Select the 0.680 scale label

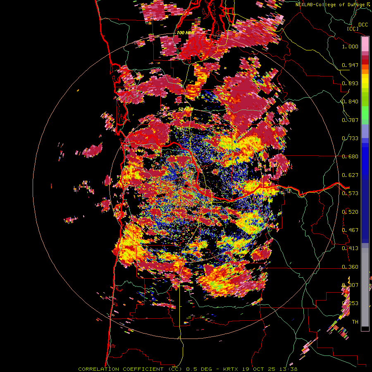pos(350,157)
